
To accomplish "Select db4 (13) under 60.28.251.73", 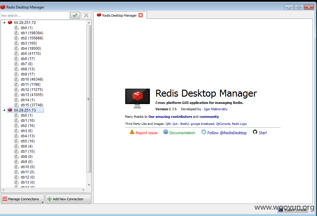I will click(28, 136).
